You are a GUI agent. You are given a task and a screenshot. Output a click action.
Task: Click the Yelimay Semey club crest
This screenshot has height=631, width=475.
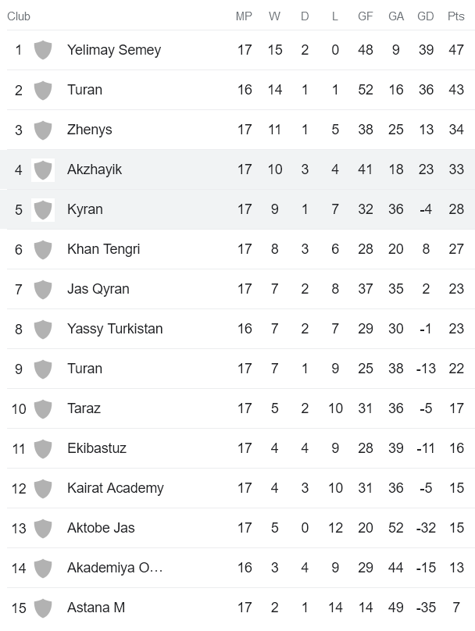(43, 50)
